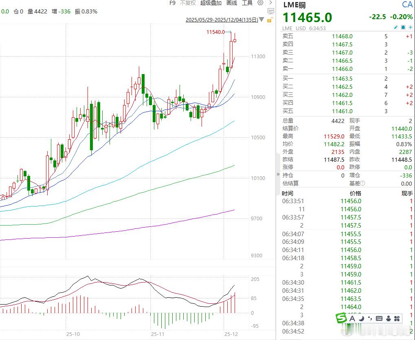Click the green Sogou S logo

pyautogui.click(x=342, y=318)
